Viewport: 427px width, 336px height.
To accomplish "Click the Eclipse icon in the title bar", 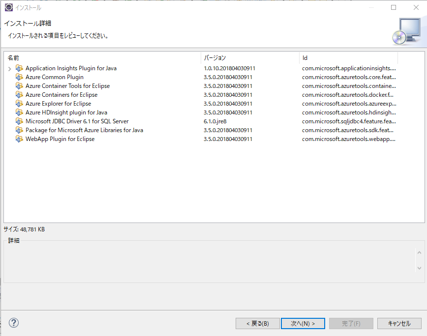I will pos(9,7).
